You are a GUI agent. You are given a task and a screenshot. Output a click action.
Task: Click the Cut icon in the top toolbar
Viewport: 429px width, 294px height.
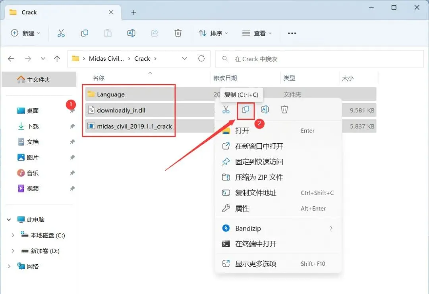(x=61, y=33)
